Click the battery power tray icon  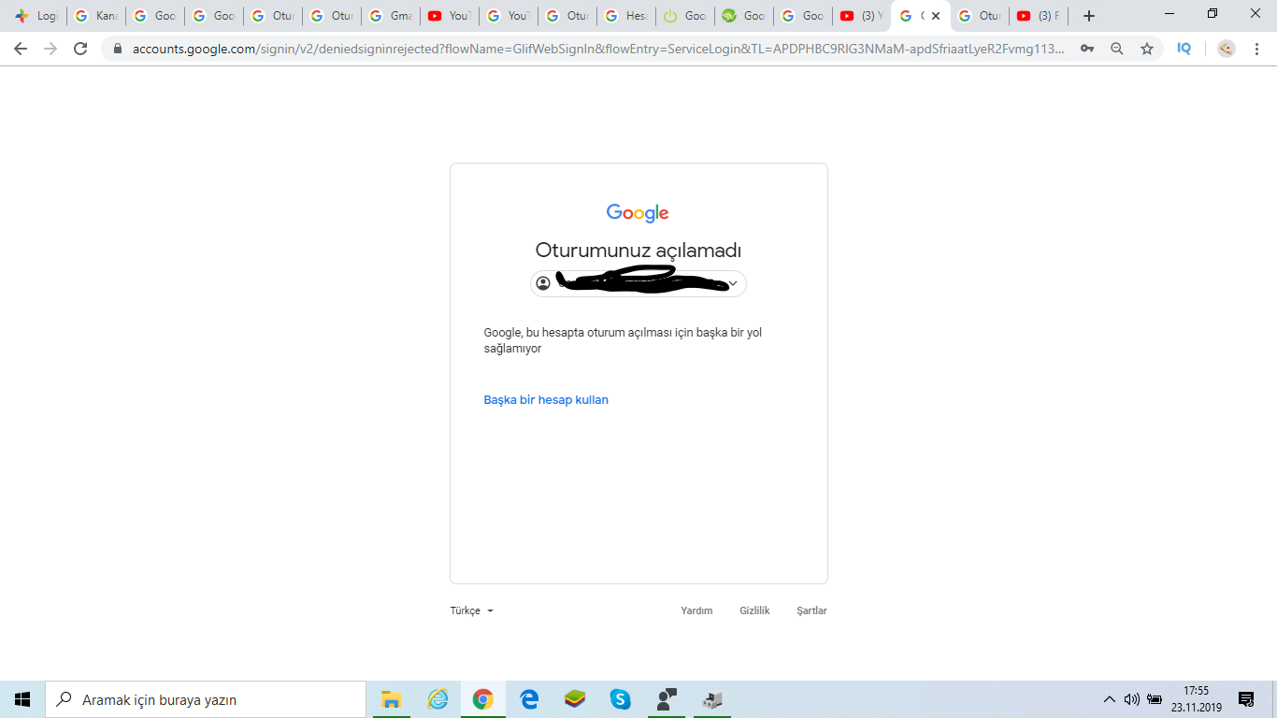pos(1155,699)
